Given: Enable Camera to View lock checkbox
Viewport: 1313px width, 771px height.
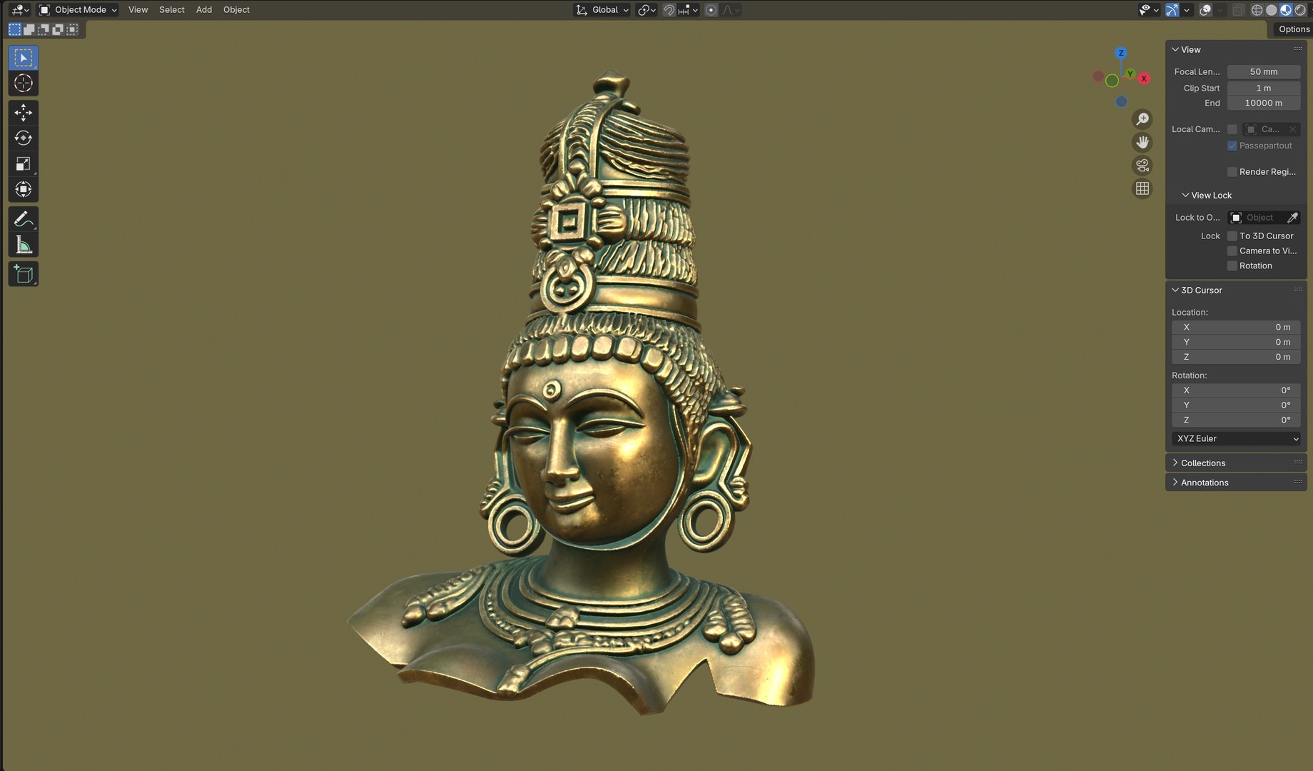Looking at the screenshot, I should tap(1232, 251).
